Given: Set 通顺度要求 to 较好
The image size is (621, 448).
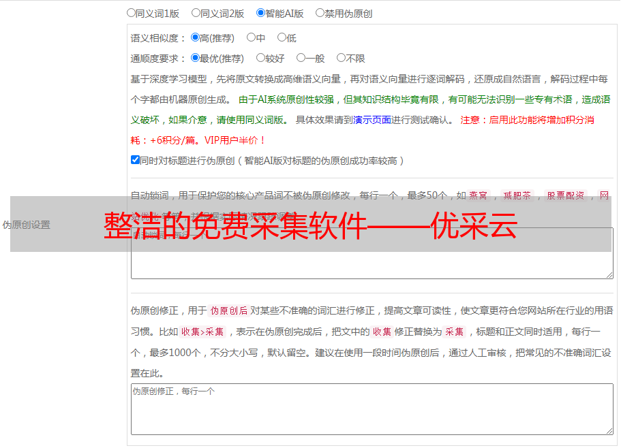Looking at the screenshot, I should tap(260, 58).
